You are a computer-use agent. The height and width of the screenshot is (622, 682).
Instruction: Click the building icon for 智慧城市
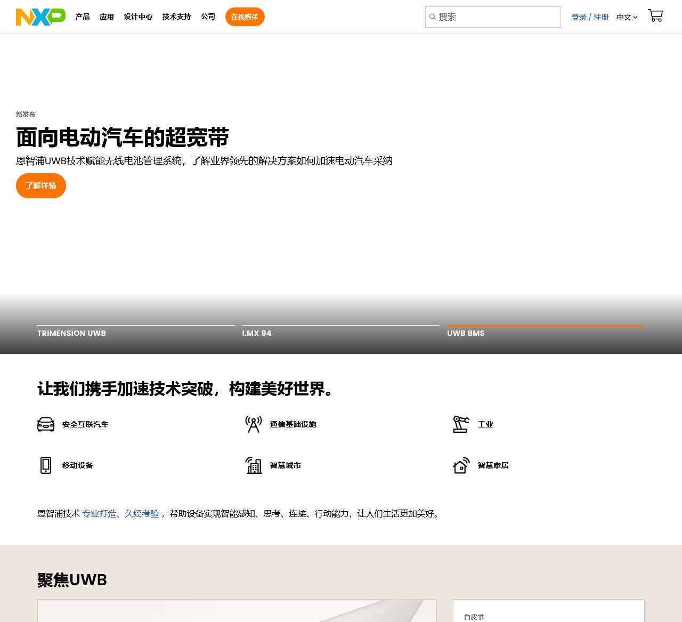(x=254, y=465)
